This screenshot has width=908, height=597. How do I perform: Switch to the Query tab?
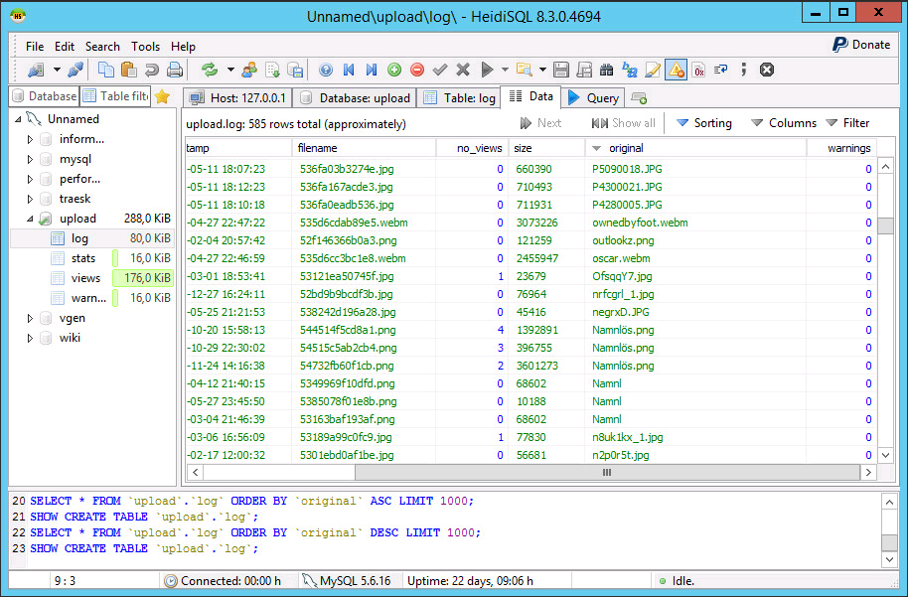pyautogui.click(x=593, y=98)
